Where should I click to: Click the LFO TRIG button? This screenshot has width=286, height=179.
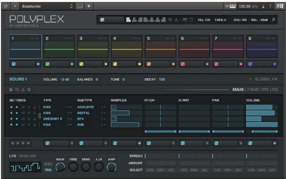coord(48,170)
